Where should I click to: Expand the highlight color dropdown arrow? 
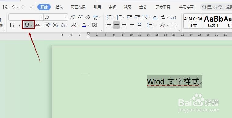click(x=78, y=25)
